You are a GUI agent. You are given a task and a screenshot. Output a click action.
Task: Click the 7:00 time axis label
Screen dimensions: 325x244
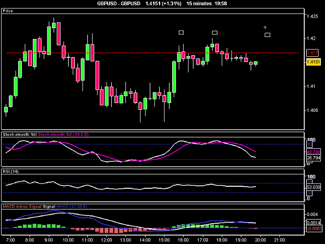(10, 240)
